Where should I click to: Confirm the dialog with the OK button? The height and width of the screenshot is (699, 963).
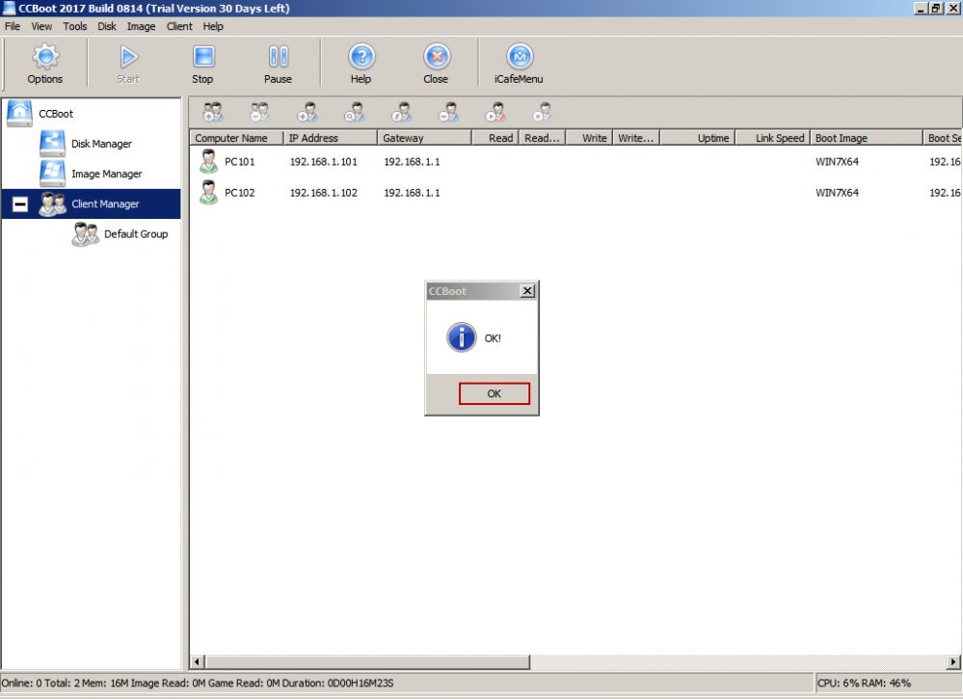[x=495, y=393]
